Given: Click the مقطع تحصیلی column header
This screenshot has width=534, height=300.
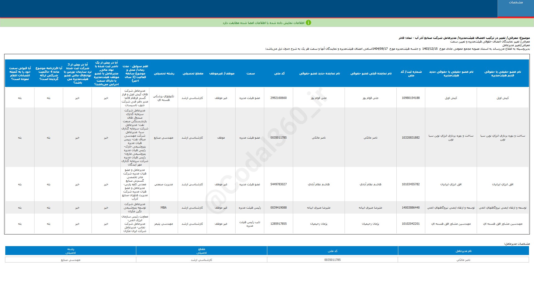Looking at the screenshot, I should tap(193, 73).
